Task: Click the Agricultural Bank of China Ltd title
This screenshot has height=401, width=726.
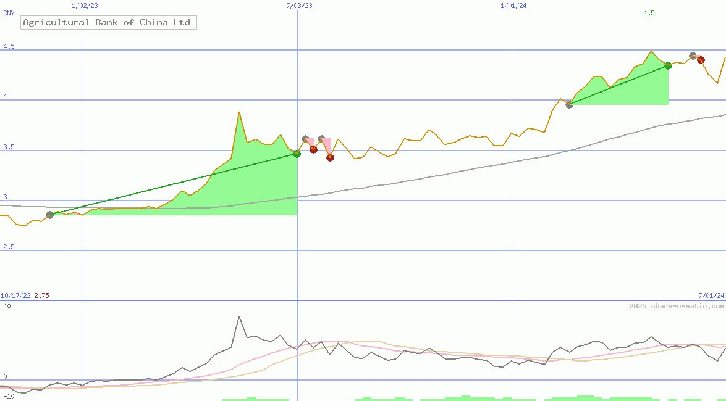Action: click(107, 23)
